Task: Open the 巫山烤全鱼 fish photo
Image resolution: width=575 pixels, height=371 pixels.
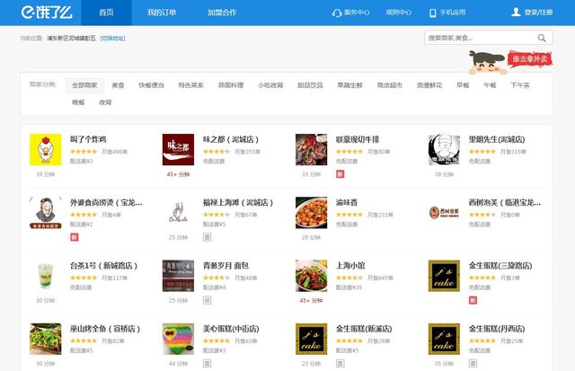Action: [x=46, y=339]
